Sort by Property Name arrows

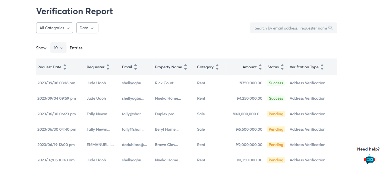pyautogui.click(x=185, y=67)
